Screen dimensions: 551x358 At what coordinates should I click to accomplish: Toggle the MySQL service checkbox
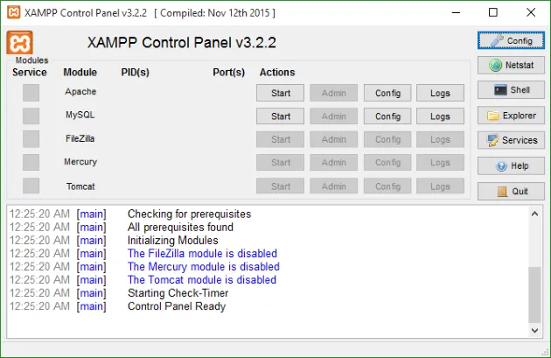(31, 116)
